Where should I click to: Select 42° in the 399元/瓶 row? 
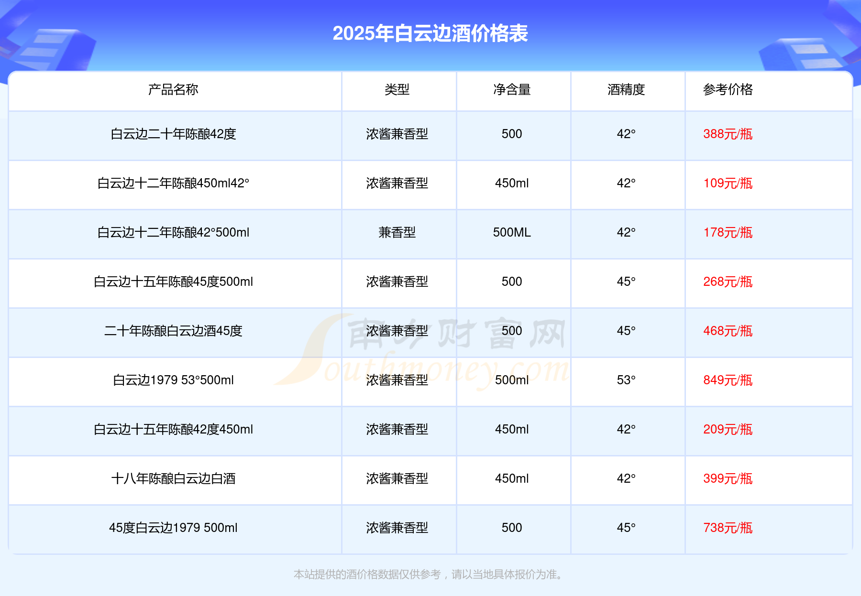626,478
